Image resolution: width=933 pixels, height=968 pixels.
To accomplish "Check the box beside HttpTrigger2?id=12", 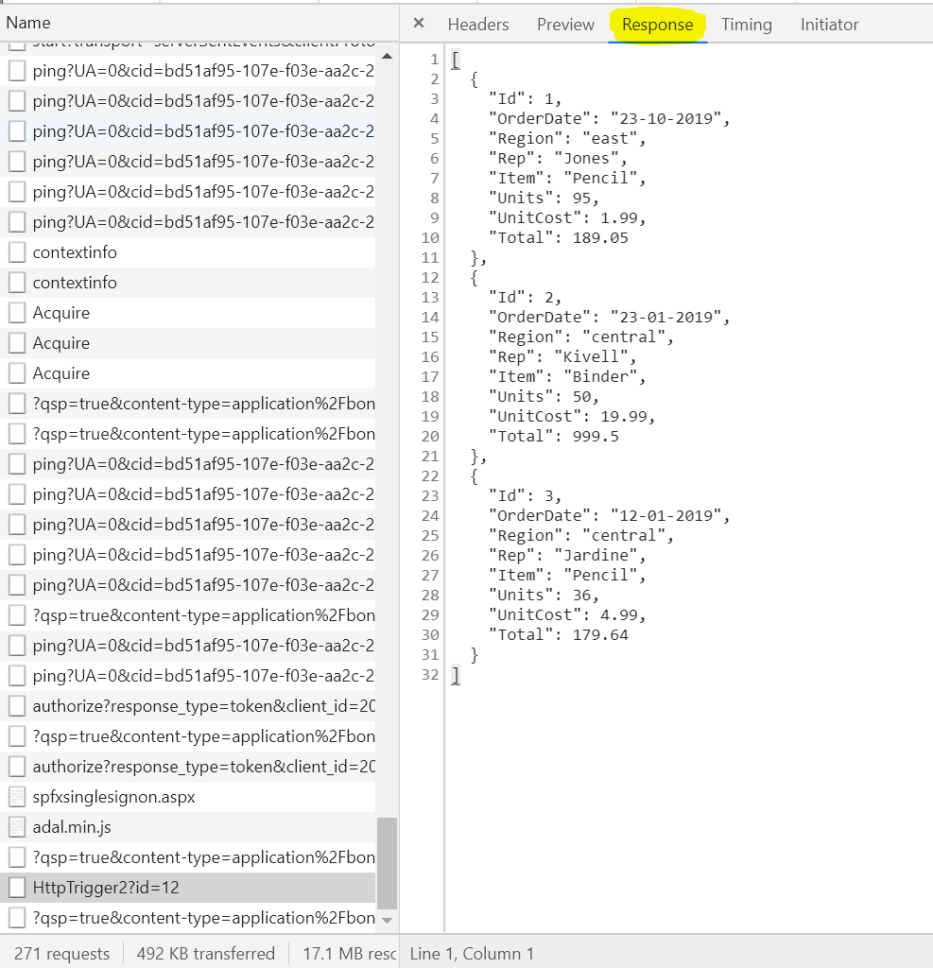I will click(15, 888).
